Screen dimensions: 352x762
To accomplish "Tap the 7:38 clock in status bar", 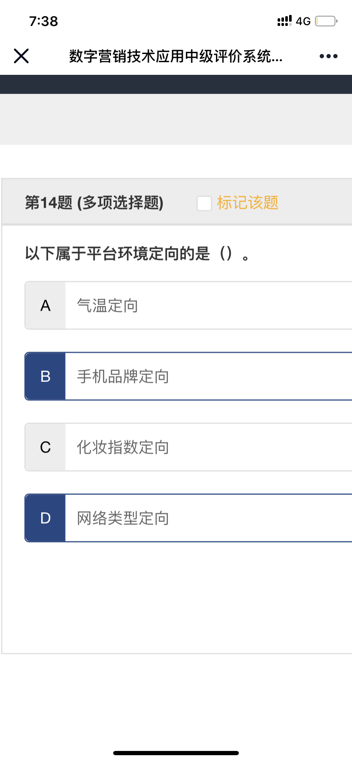I will (x=43, y=21).
